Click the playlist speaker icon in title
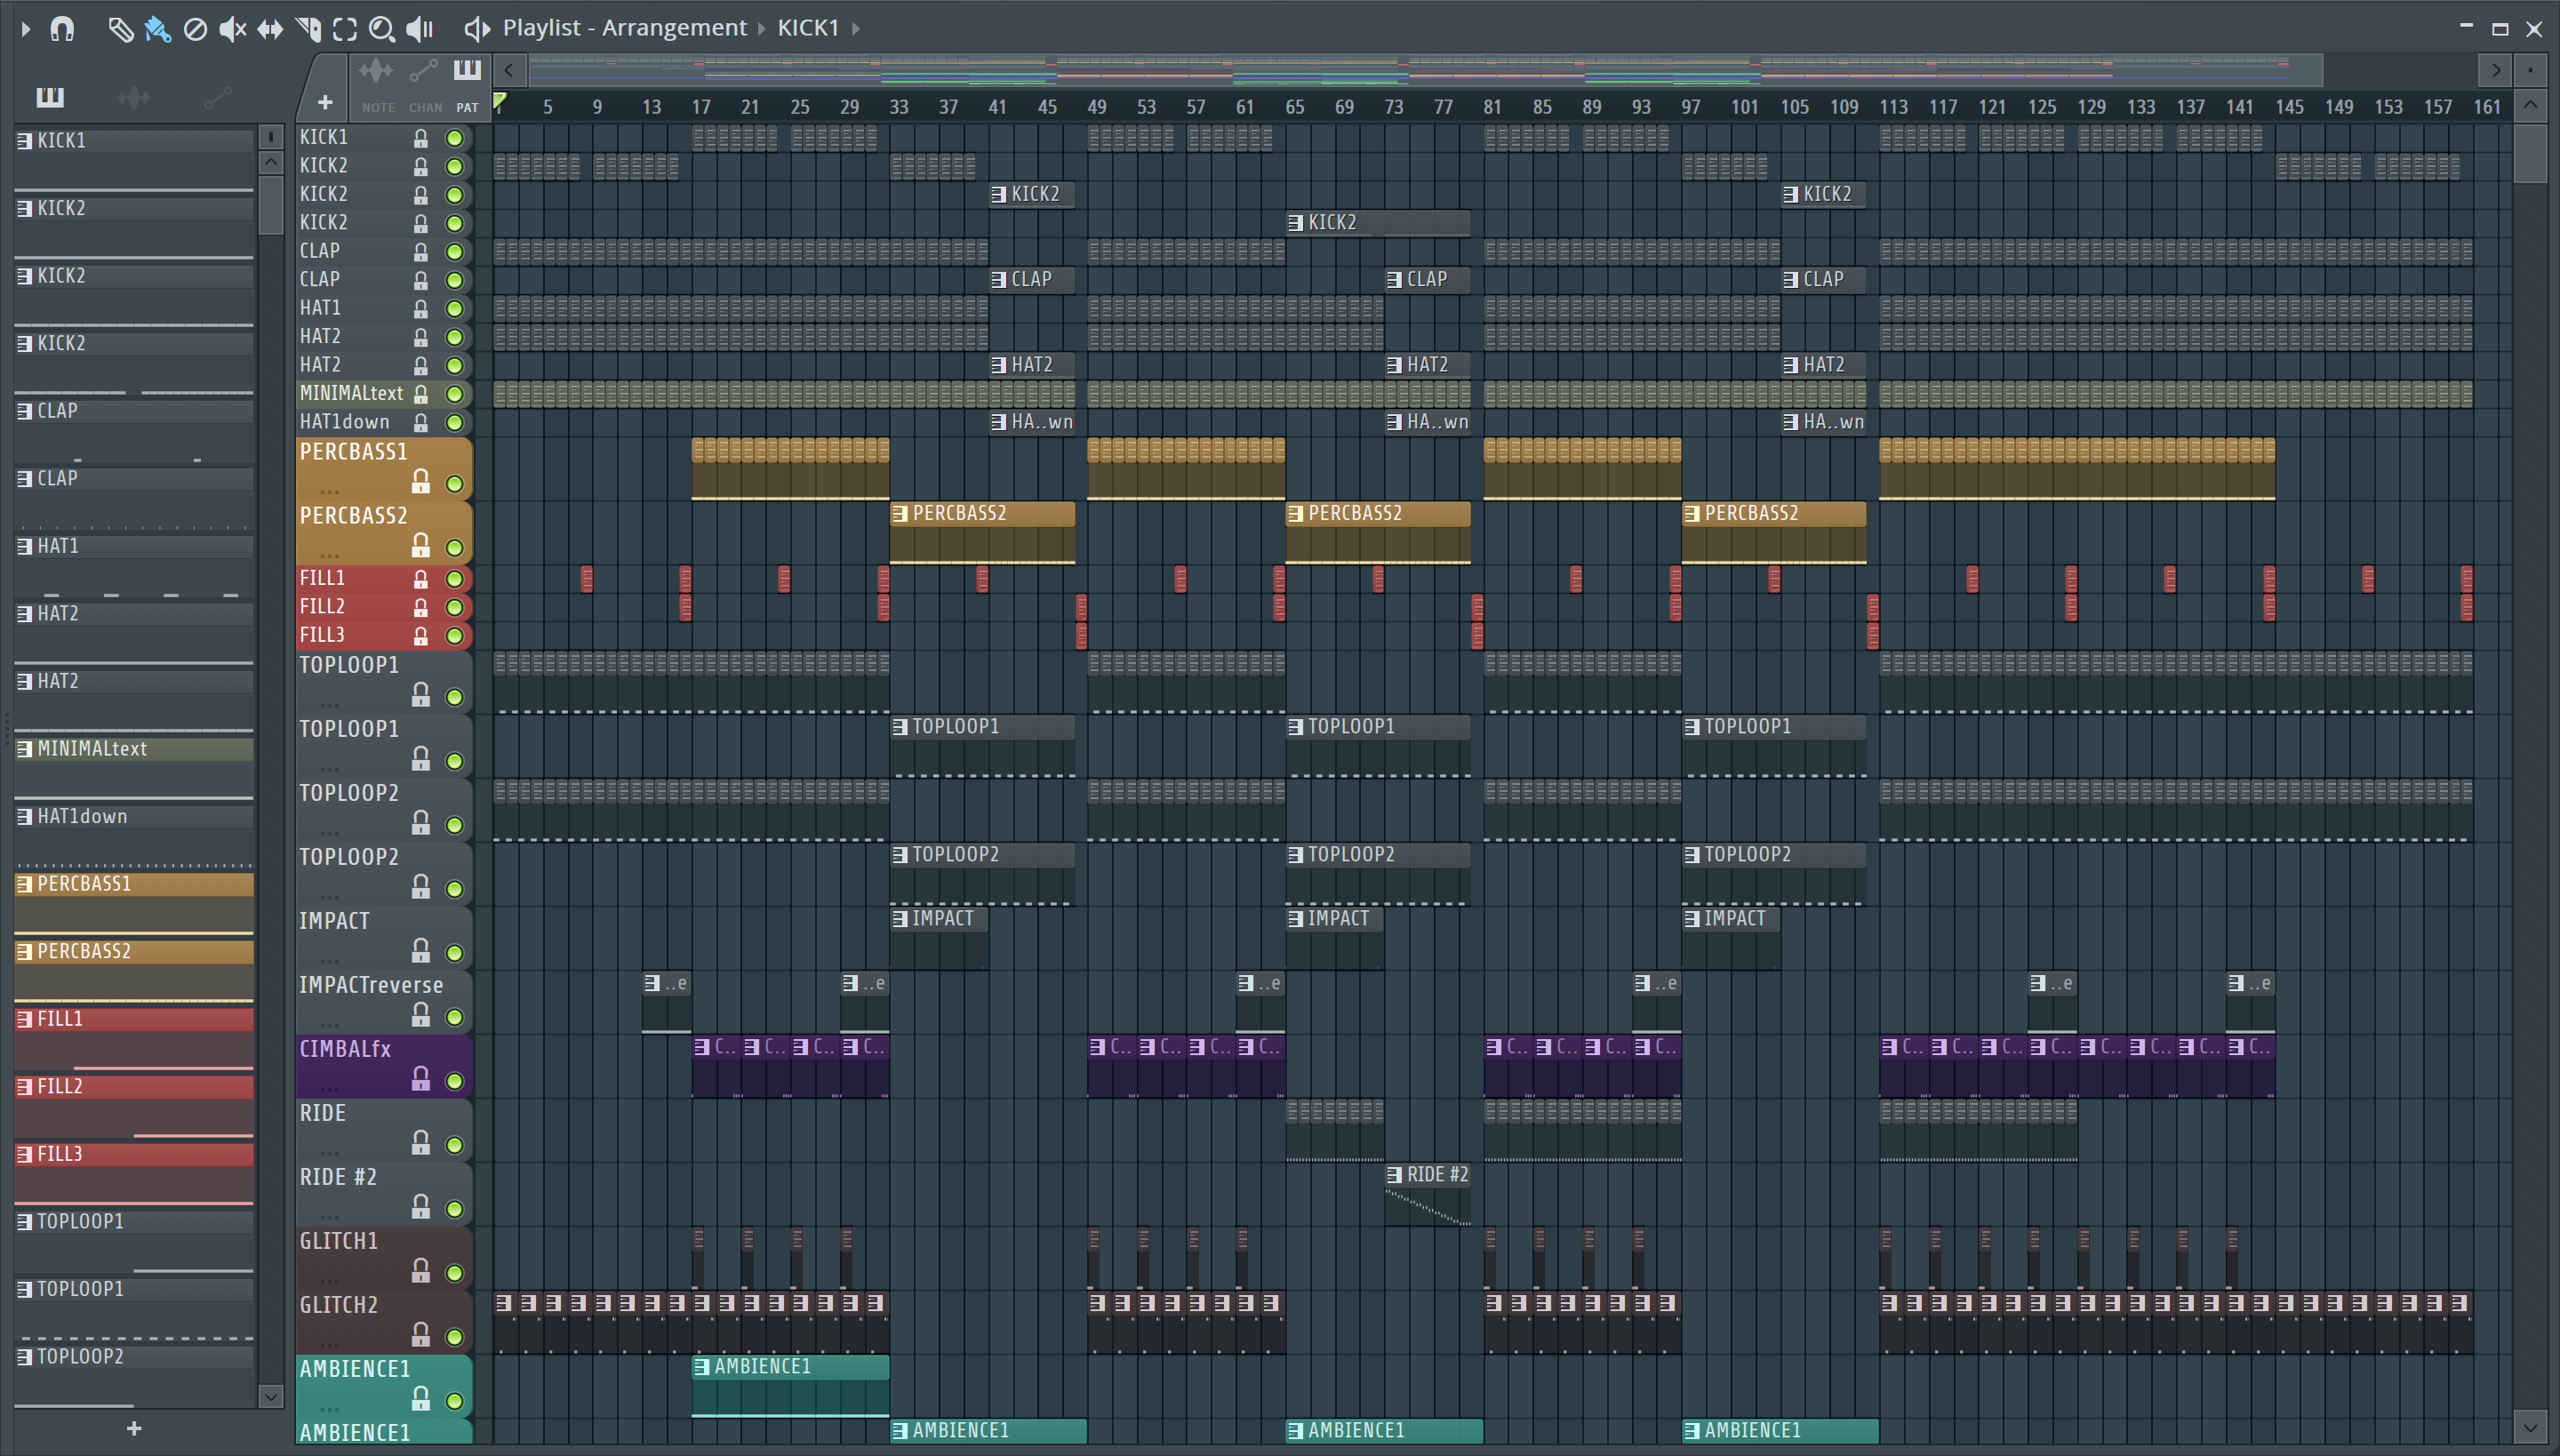 (x=477, y=29)
